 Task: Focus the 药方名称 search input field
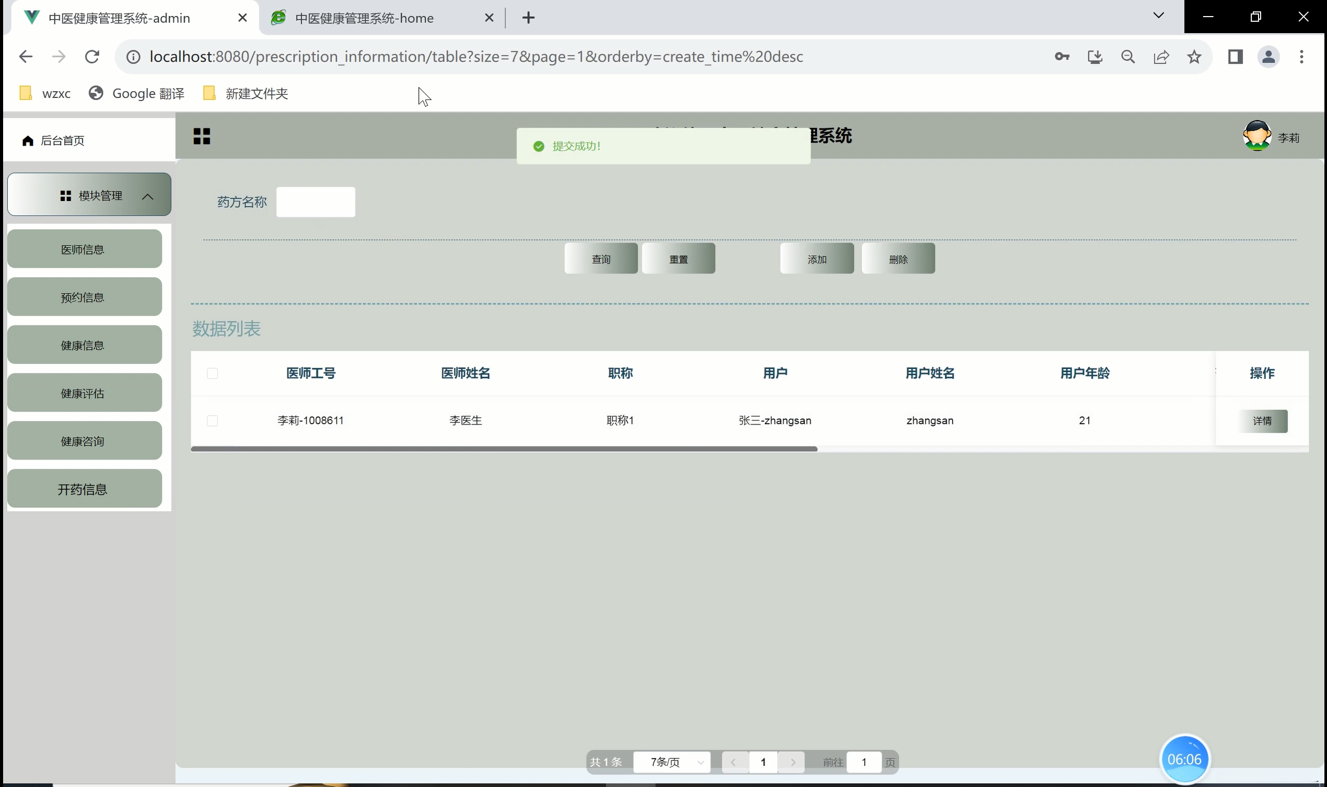point(315,202)
